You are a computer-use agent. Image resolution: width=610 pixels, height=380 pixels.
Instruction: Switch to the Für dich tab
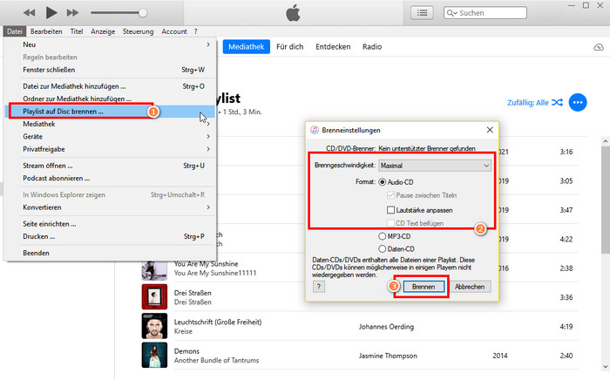(x=290, y=47)
